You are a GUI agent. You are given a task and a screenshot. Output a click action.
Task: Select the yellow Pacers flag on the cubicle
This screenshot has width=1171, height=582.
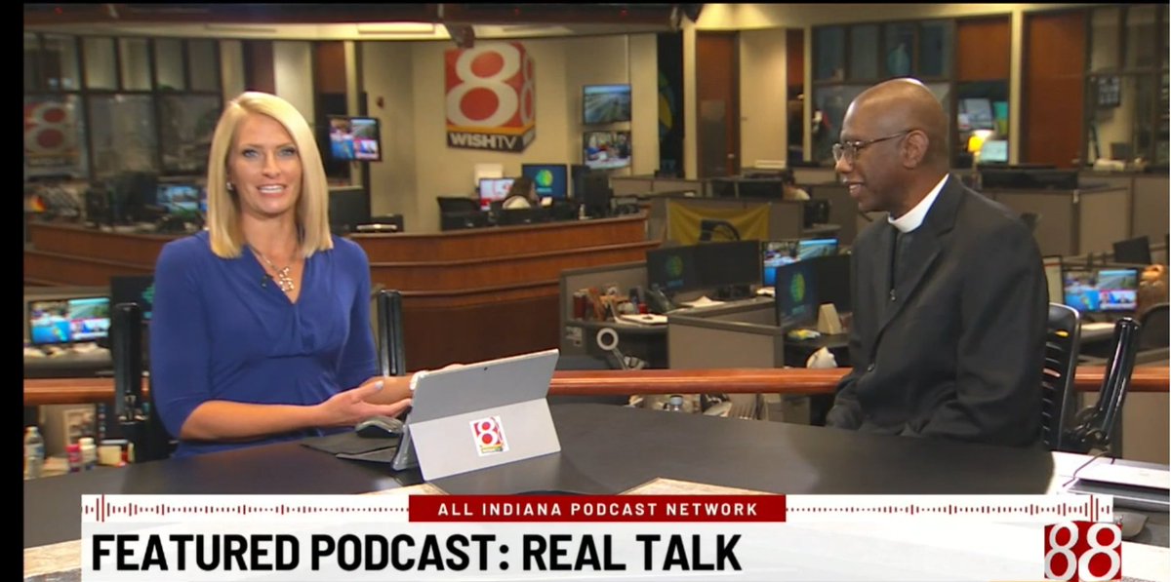[x=720, y=222]
